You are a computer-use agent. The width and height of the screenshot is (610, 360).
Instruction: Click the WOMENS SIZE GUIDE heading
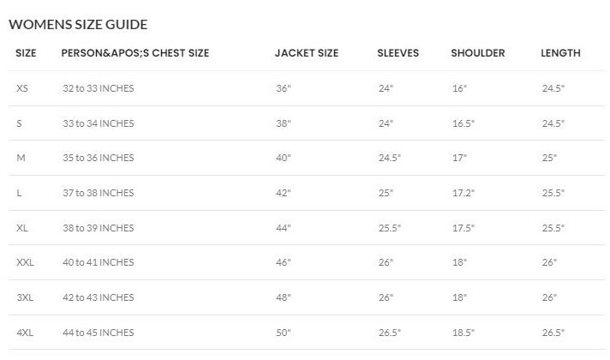tap(78, 24)
